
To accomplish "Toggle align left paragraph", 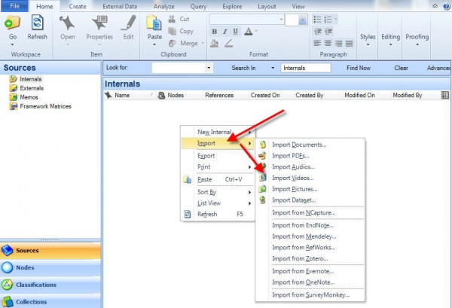I will (x=317, y=44).
